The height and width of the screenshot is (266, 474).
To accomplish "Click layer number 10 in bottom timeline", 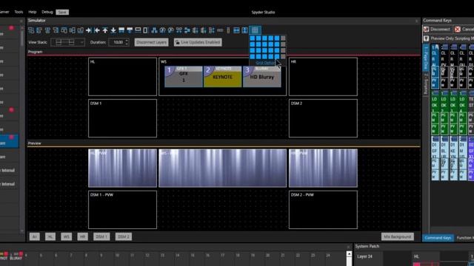I will pyautogui.click(x=117, y=256).
